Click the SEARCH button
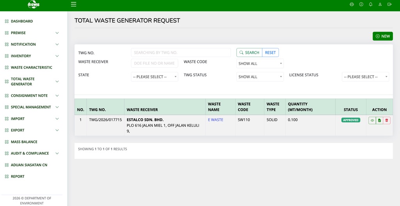 pos(249,53)
